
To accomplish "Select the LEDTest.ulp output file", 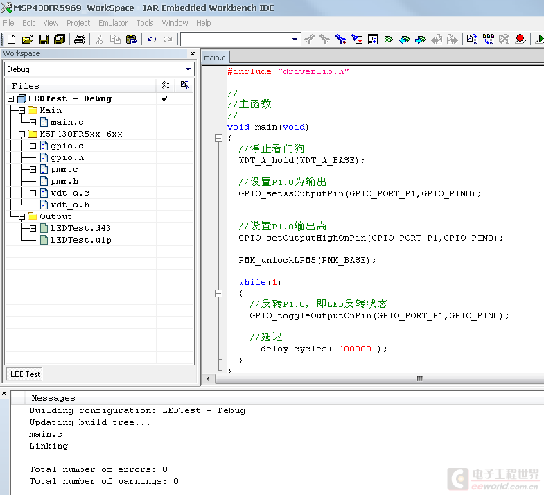I will (x=80, y=240).
